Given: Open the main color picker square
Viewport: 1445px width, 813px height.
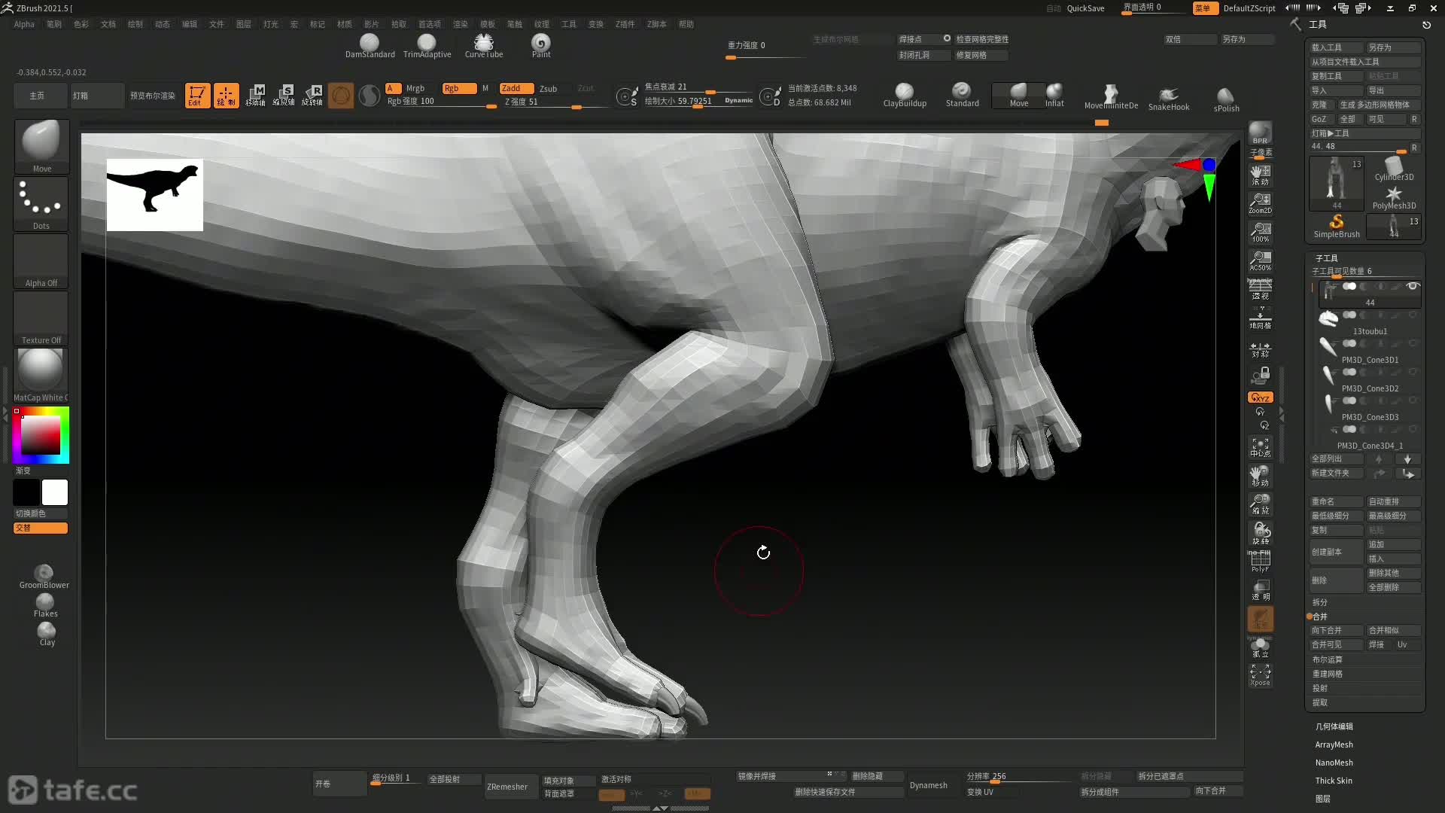Looking at the screenshot, I should click(x=41, y=435).
